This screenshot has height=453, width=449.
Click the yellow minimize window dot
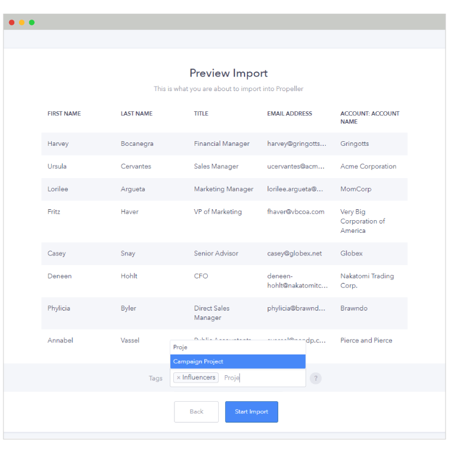[22, 22]
